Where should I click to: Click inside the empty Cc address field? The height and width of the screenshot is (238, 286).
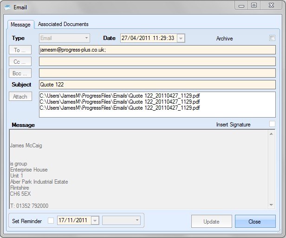(x=157, y=61)
